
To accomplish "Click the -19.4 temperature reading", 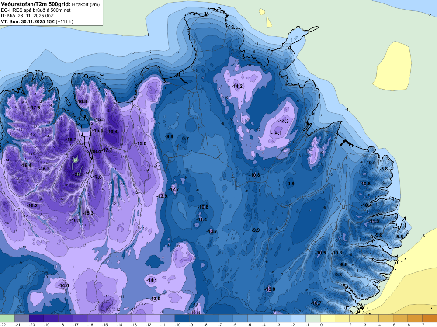I will 112,132.
